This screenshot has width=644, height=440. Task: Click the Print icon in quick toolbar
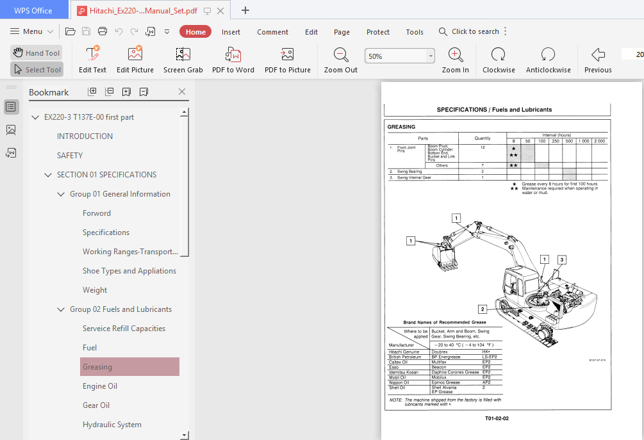coord(103,31)
